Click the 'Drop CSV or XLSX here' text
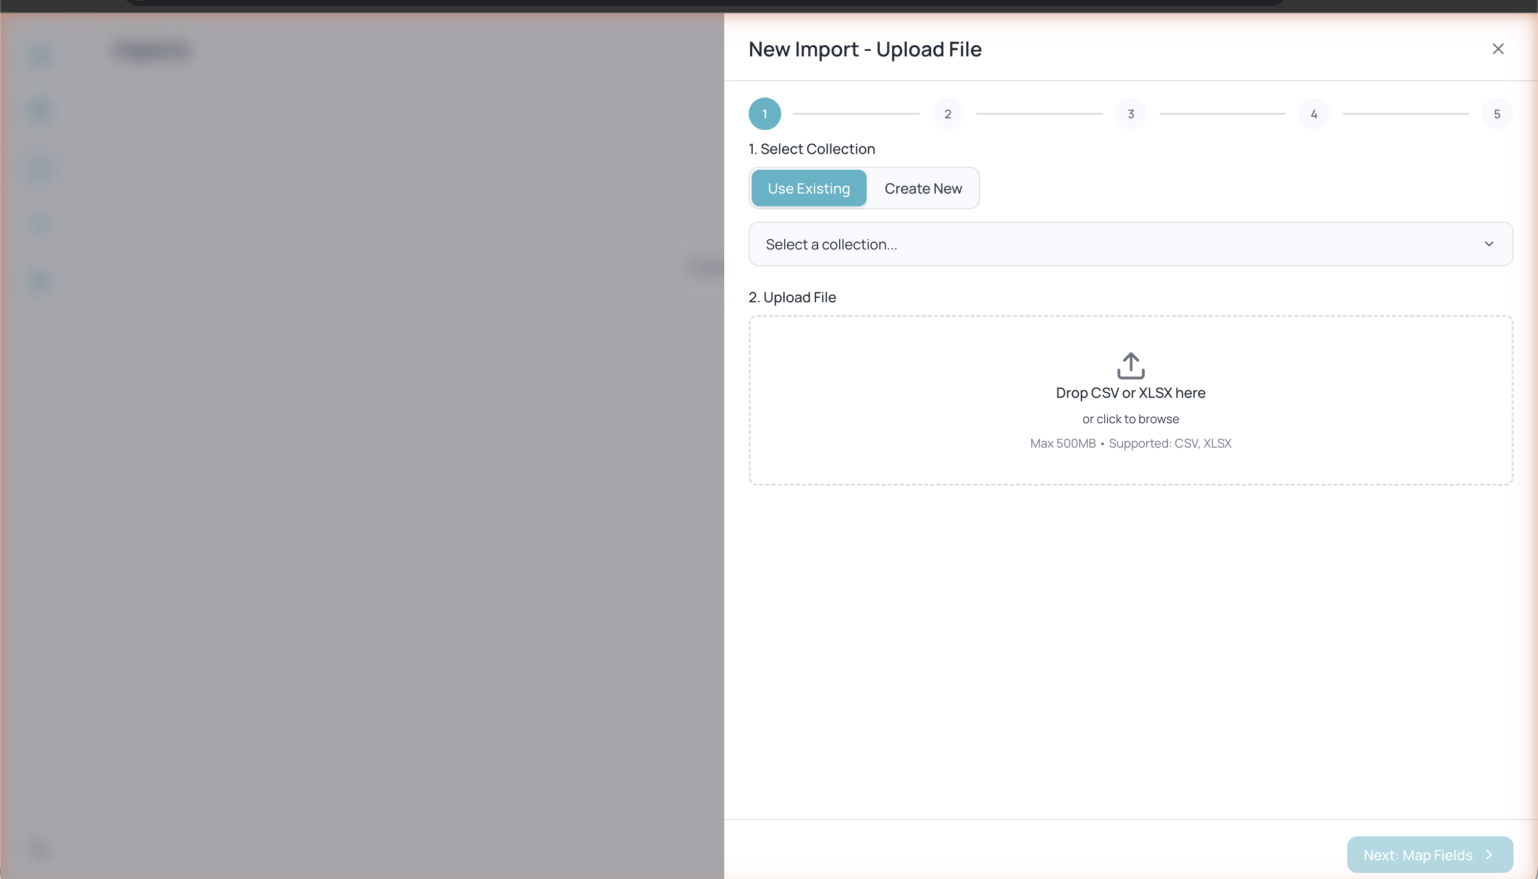Screen dimensions: 1538x879 [x=1130, y=393]
